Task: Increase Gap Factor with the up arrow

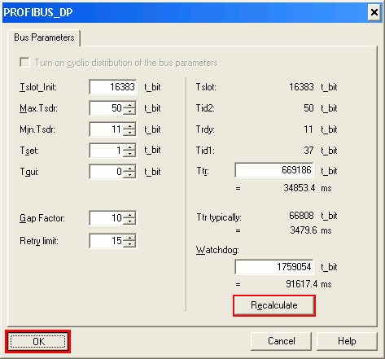Action: pos(129,215)
